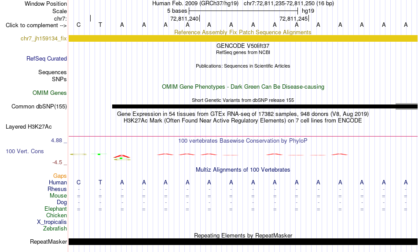
Task: Select the yellow fix patch alignment bar
Action: point(243,38)
